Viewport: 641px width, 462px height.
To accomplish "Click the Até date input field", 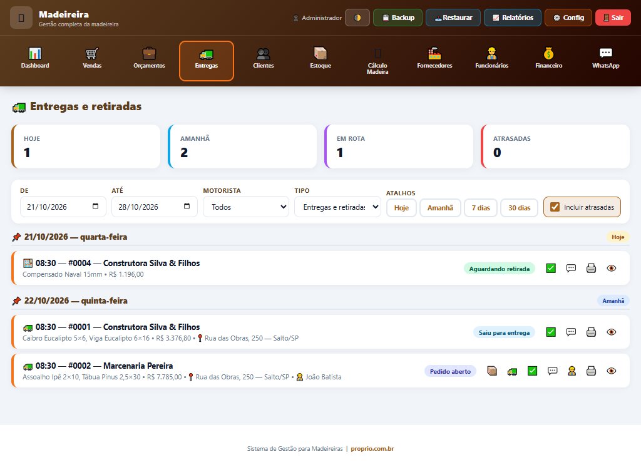I will coord(155,207).
